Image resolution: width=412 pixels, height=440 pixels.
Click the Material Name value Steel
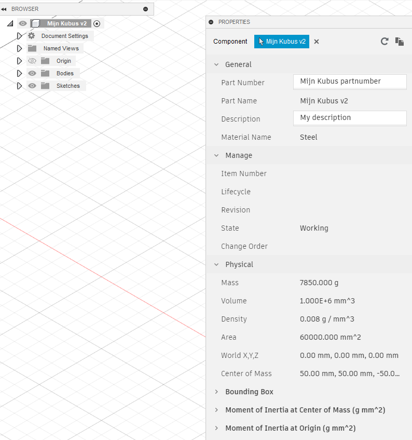[309, 137]
